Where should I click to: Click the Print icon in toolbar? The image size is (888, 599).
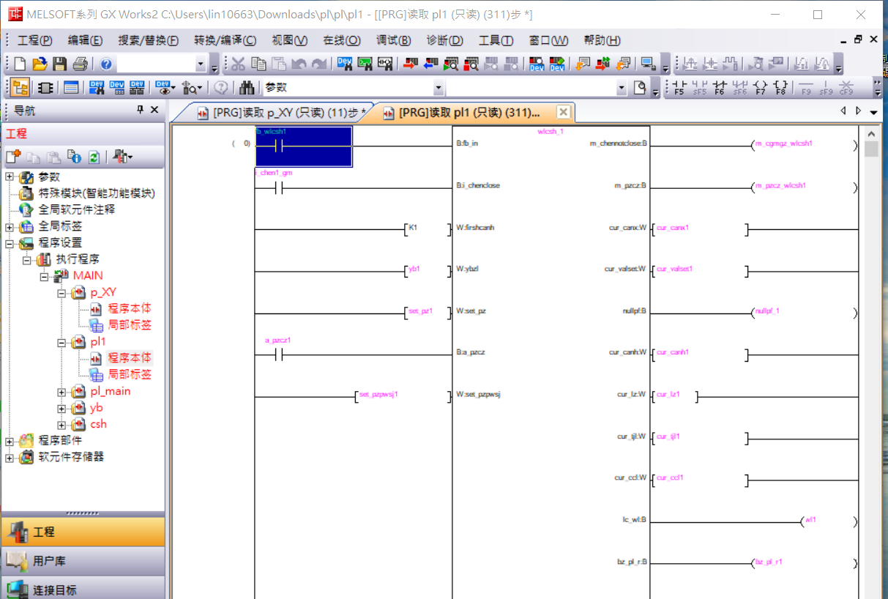[x=80, y=64]
